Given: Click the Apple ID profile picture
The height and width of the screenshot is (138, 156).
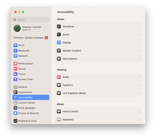Looking at the screenshot, I should point(17,28).
